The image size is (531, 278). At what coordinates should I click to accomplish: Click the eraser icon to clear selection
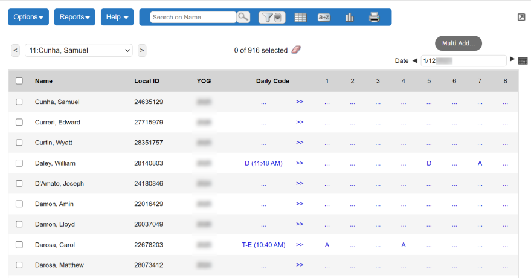pos(295,50)
